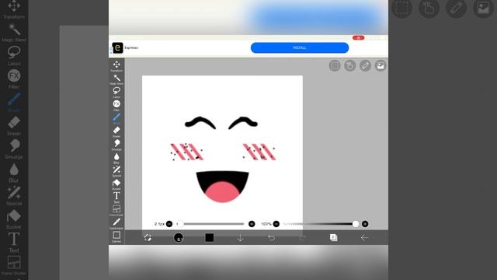Open the FX Filter tool in the center toolbar
Viewport: 497px width, 280px height.
click(116, 106)
